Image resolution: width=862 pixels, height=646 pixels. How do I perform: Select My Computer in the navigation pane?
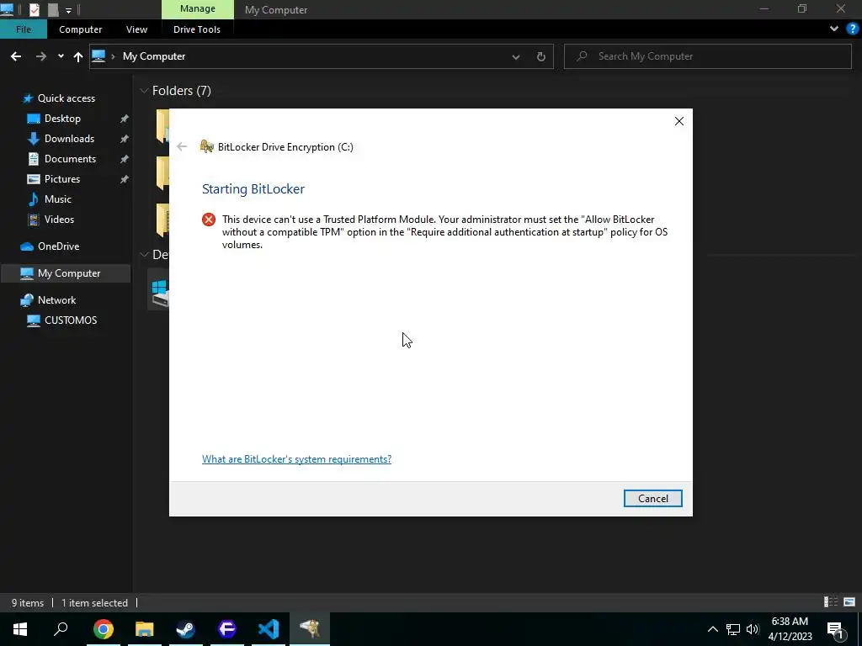click(x=66, y=273)
